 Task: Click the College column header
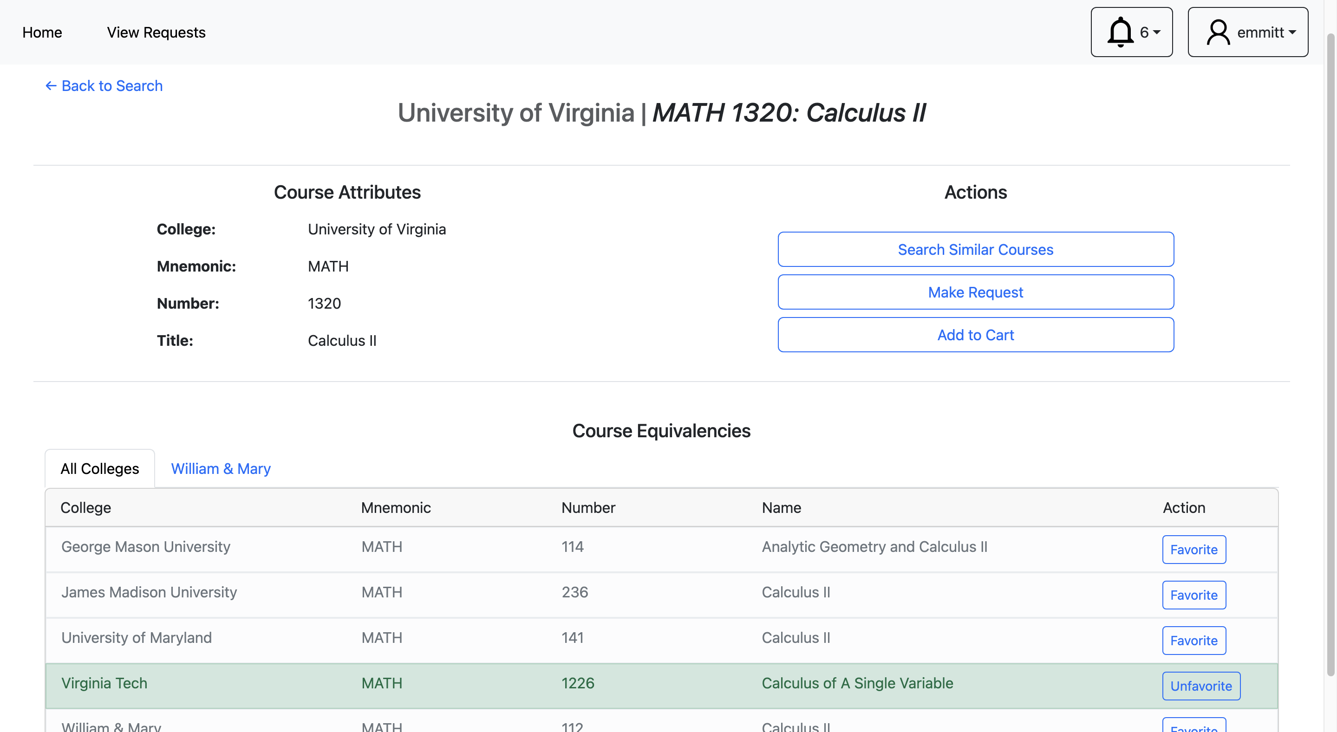pyautogui.click(x=85, y=507)
